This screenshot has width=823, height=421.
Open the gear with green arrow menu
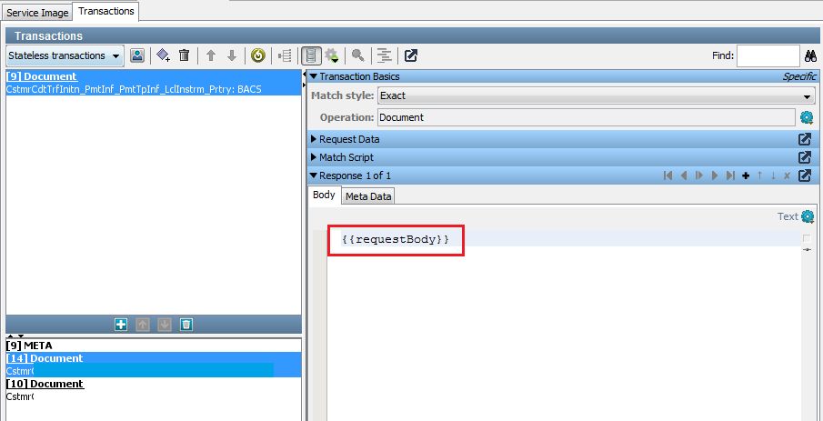tap(331, 55)
